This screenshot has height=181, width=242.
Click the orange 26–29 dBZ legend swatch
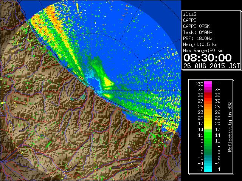pos(208,106)
